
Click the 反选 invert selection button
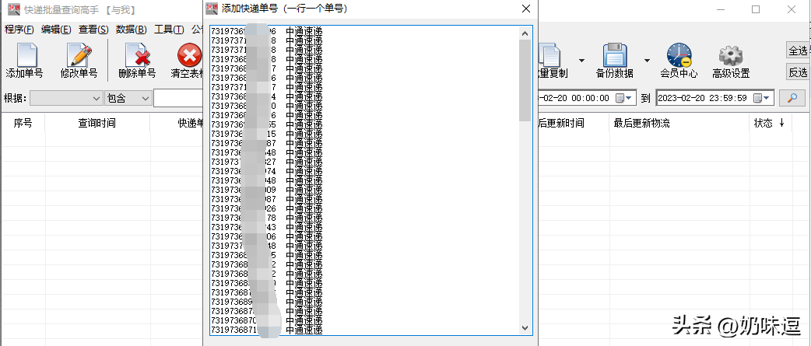point(798,72)
